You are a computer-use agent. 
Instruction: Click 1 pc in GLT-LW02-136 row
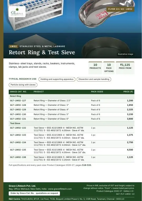(x=93, y=157)
